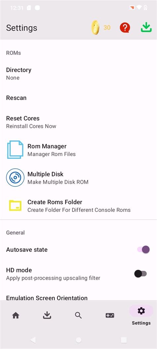Tap Reset Cores to reinstall cores

point(78,122)
